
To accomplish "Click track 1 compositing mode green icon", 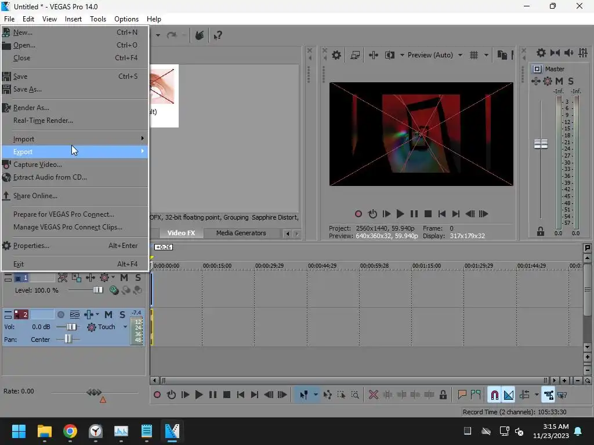I will [114, 290].
